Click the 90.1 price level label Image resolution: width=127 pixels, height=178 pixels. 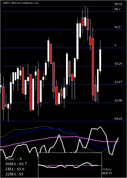click(x=117, y=9)
